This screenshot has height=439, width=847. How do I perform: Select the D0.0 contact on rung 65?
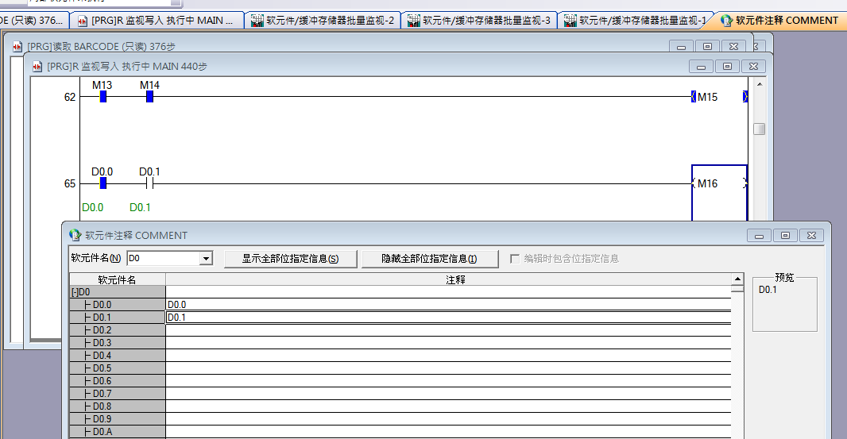point(102,183)
